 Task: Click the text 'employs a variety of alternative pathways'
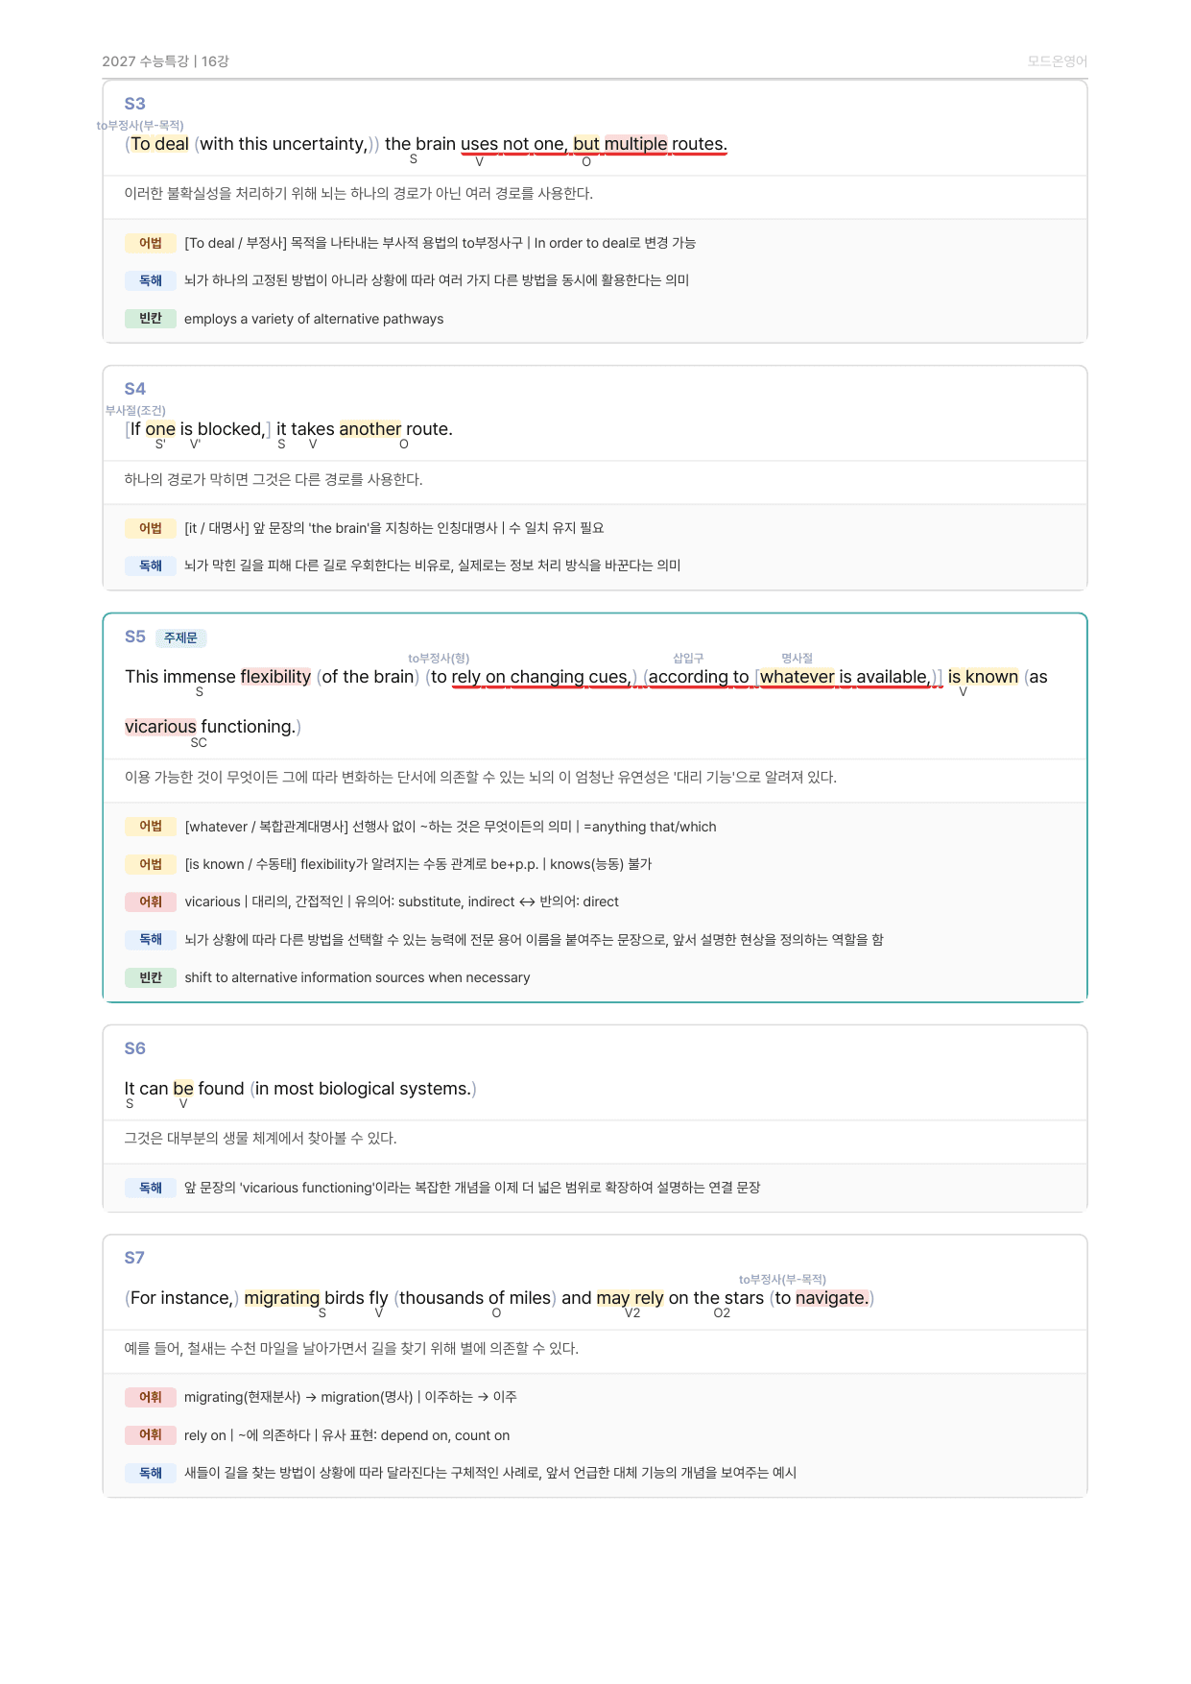pos(314,319)
